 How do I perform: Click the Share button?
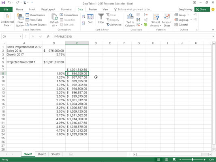coord(201,9)
